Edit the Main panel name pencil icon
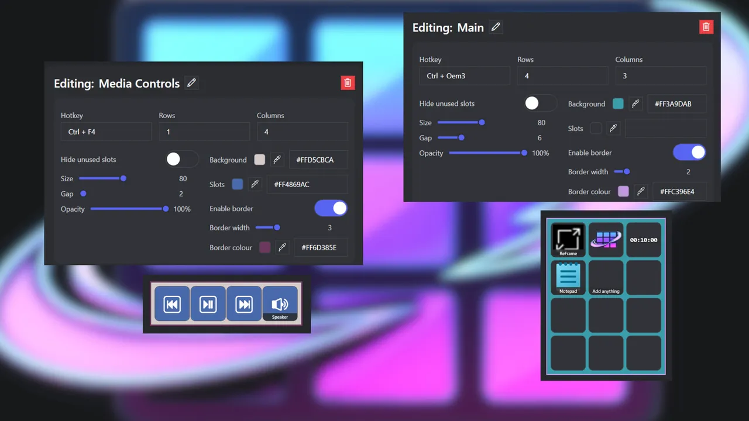Image resolution: width=749 pixels, height=421 pixels. 496,27
